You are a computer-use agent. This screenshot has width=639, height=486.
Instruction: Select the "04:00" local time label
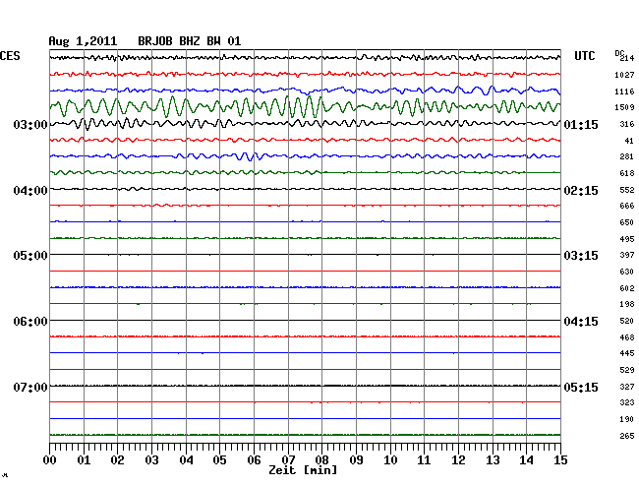30,191
